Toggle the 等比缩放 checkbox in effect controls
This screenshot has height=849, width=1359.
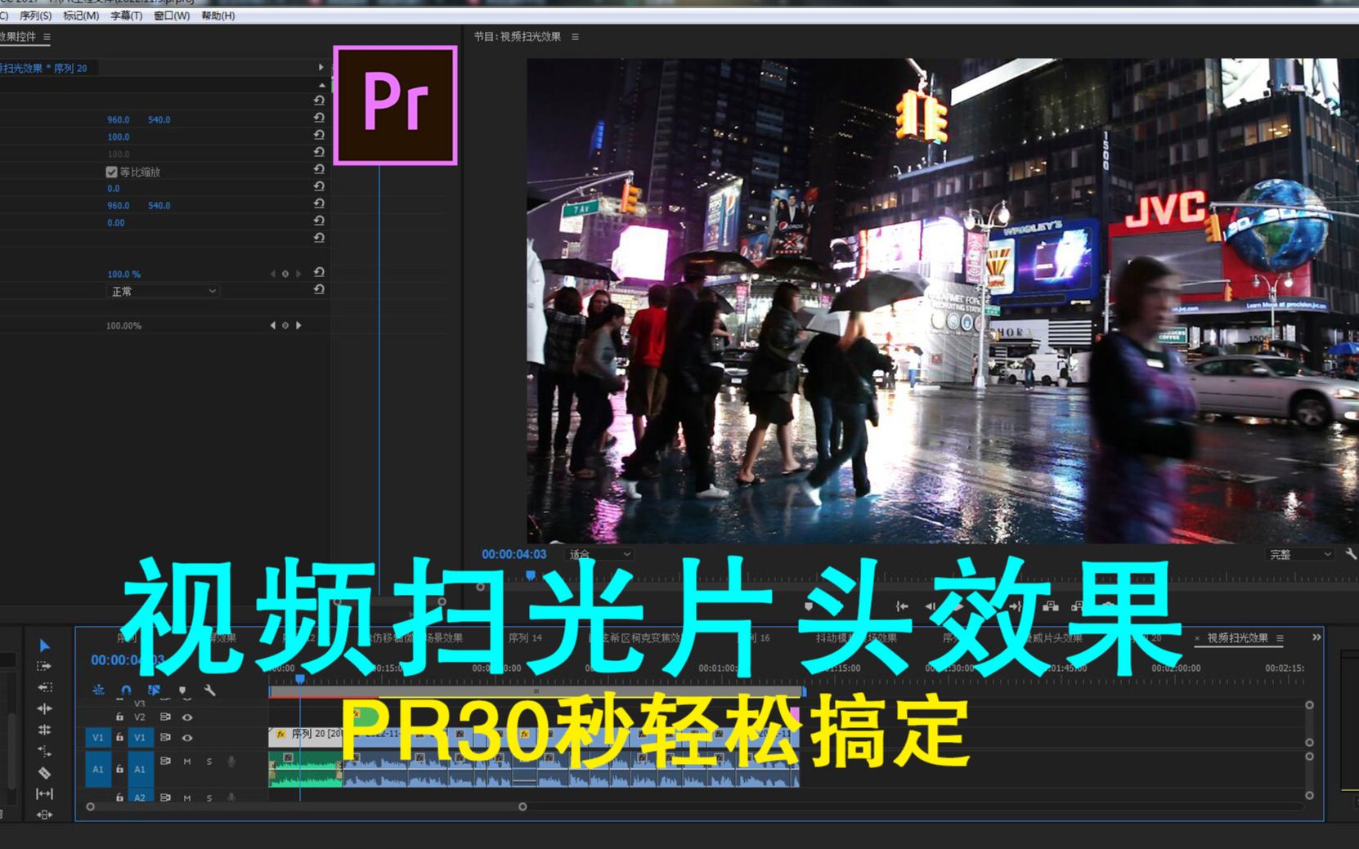(x=111, y=172)
